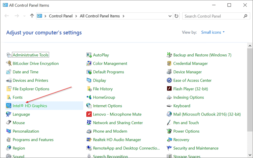This screenshot has width=253, height=158.
Task: Open the HomeGroup icon
Action: [x=89, y=97]
